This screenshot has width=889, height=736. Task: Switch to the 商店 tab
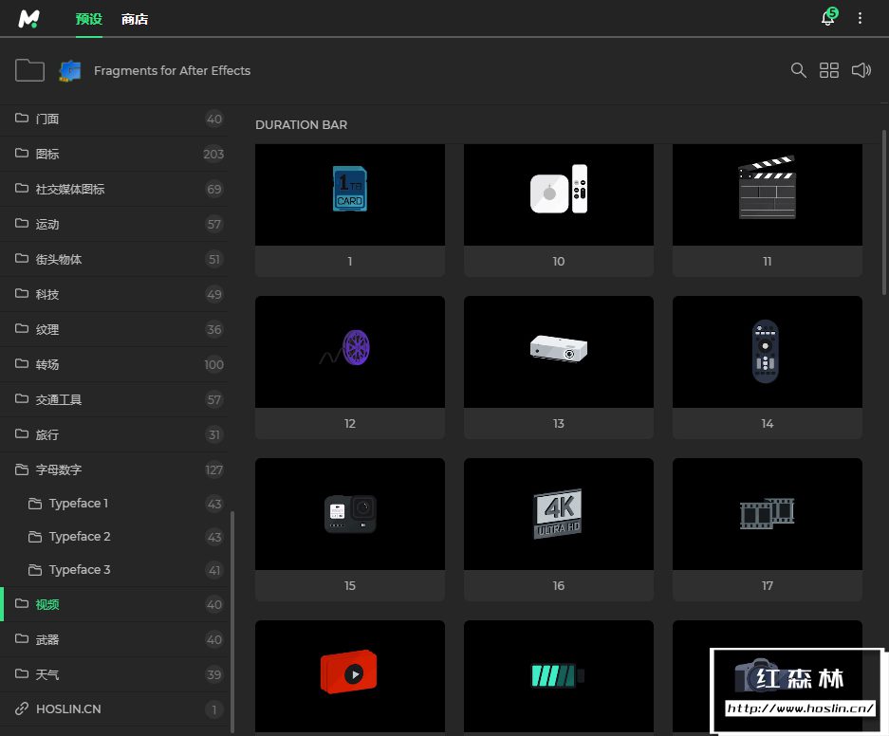pyautogui.click(x=135, y=19)
